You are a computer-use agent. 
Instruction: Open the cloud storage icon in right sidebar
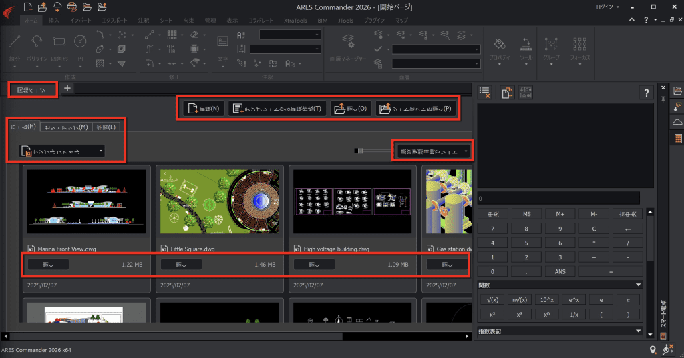click(x=677, y=123)
